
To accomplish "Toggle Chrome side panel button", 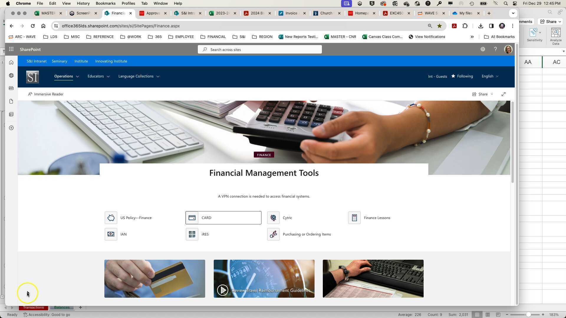I will click(x=491, y=26).
